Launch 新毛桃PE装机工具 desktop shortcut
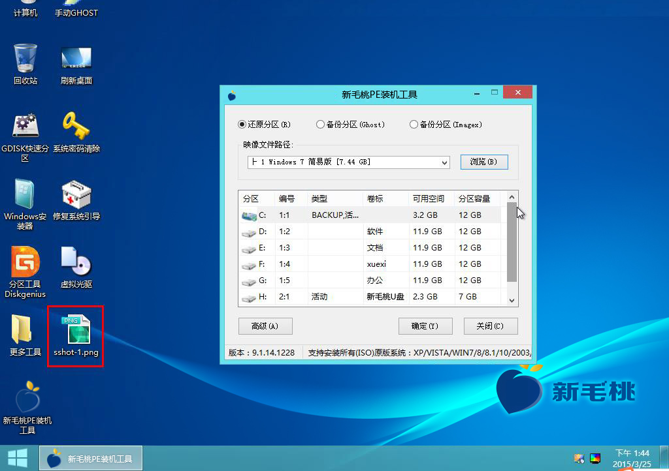Viewport: 669px width, 471px height. click(27, 408)
